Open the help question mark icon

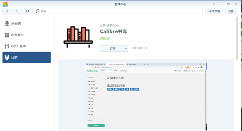[214, 4]
